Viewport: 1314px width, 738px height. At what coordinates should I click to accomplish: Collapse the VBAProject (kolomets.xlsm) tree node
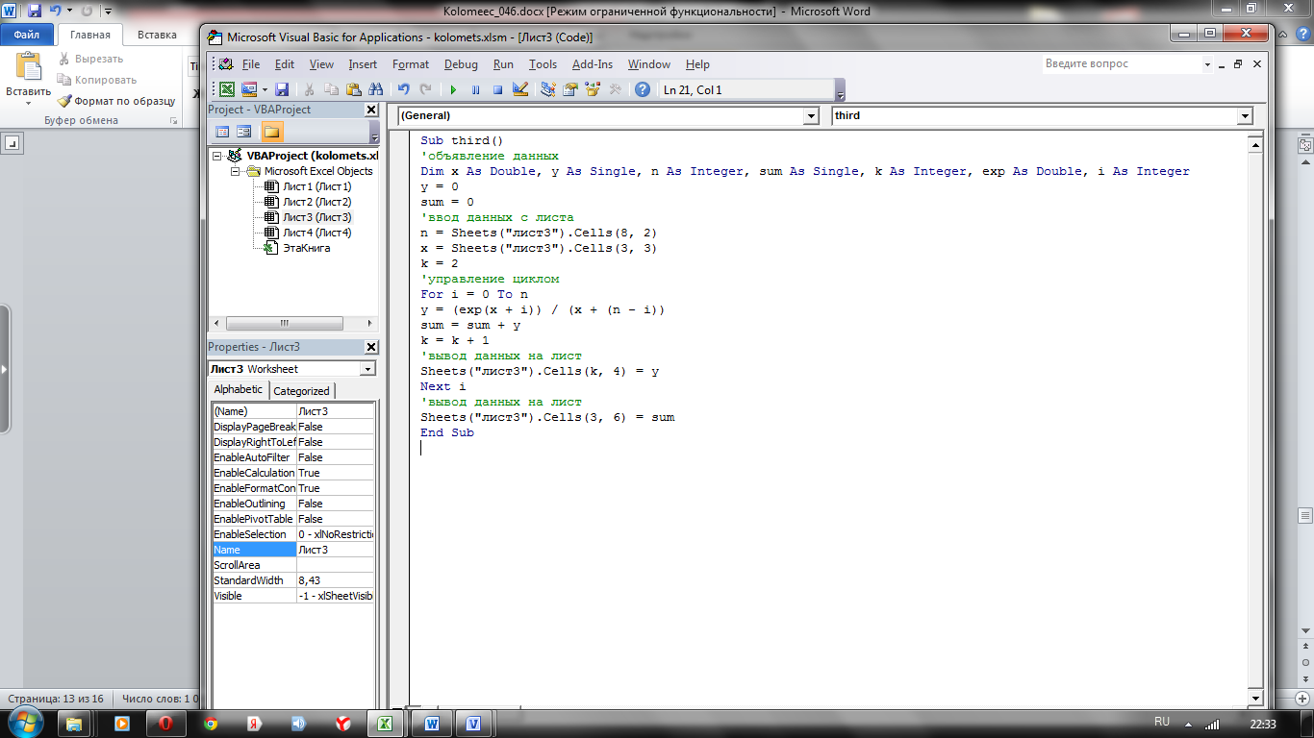click(x=218, y=156)
